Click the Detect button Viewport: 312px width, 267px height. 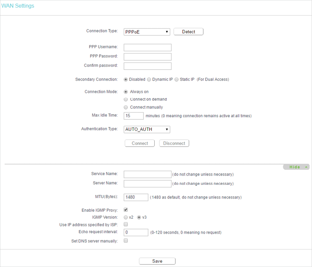189,32
